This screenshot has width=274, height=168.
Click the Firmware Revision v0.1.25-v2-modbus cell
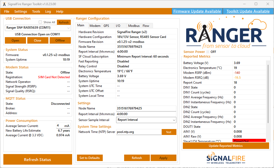pyautogui.click(x=131, y=42)
